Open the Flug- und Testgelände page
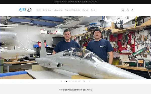The width and height of the screenshot is (151, 94). (72, 10)
